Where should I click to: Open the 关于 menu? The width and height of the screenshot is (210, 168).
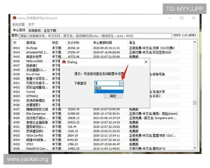[31, 24]
